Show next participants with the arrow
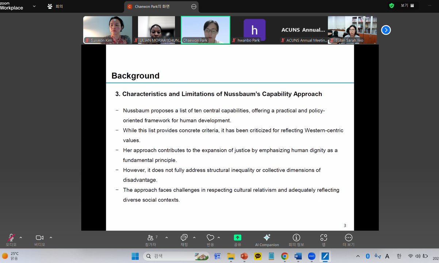This screenshot has width=439, height=263. (386, 30)
